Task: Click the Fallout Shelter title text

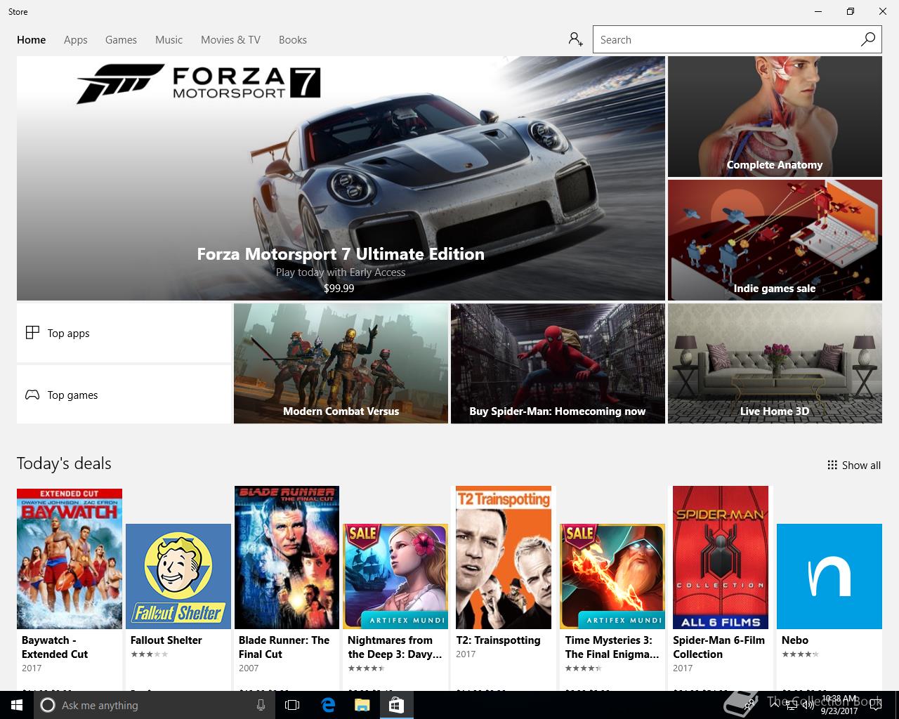Action: pyautogui.click(x=166, y=640)
